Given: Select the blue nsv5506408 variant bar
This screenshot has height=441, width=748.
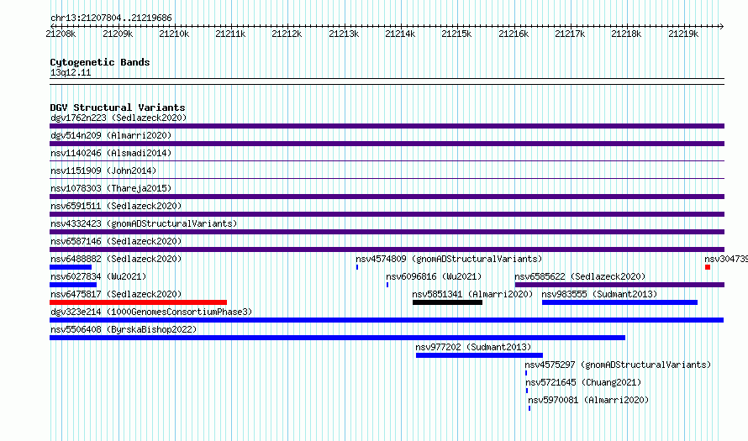Looking at the screenshot, I should pyautogui.click(x=337, y=338).
